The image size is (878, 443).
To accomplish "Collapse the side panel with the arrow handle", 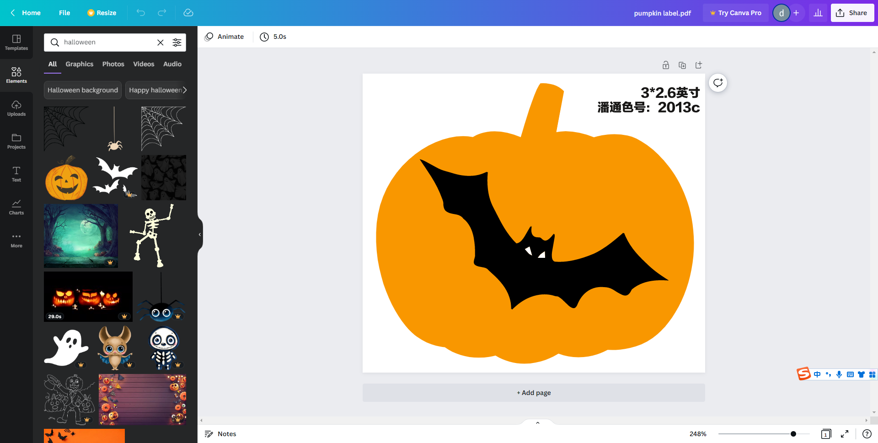I will 200,235.
